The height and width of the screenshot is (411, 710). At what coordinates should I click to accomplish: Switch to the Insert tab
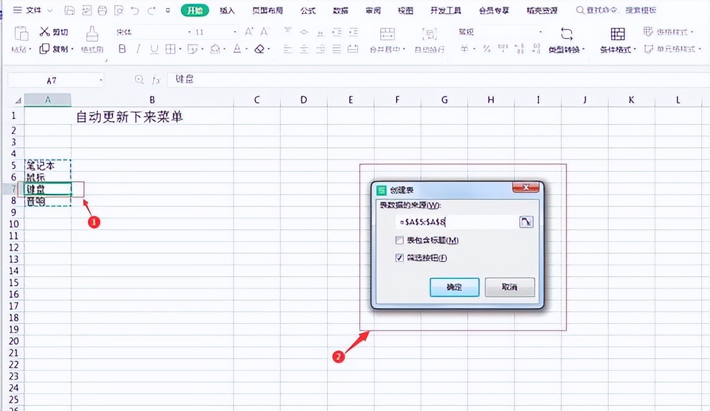pyautogui.click(x=227, y=11)
